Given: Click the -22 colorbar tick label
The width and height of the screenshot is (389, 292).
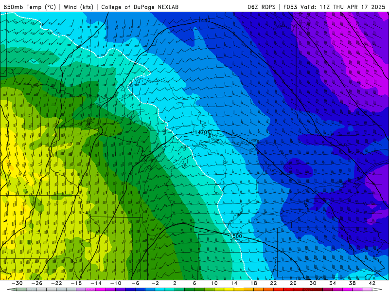Looking at the screenshot, I should pos(56,283).
